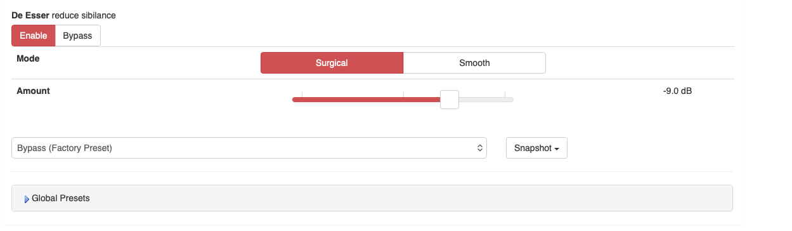Open the Bypass (Factory Preset) dropdown
The height and width of the screenshot is (231, 792).
tap(249, 148)
